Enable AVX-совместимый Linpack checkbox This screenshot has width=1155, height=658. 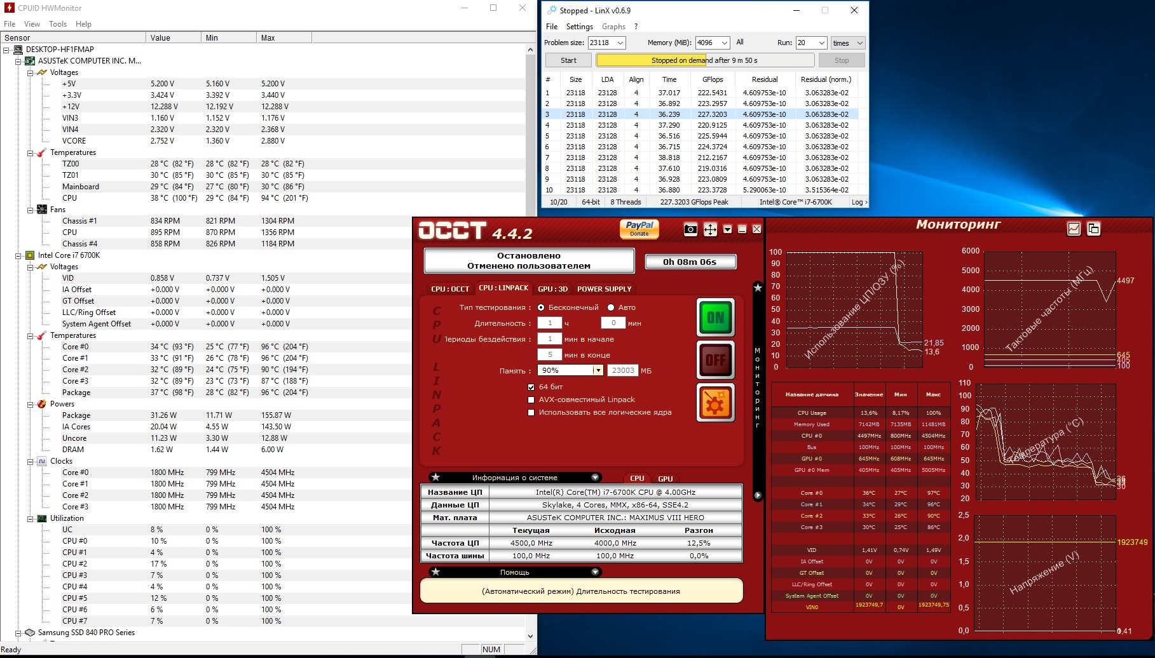(x=531, y=399)
